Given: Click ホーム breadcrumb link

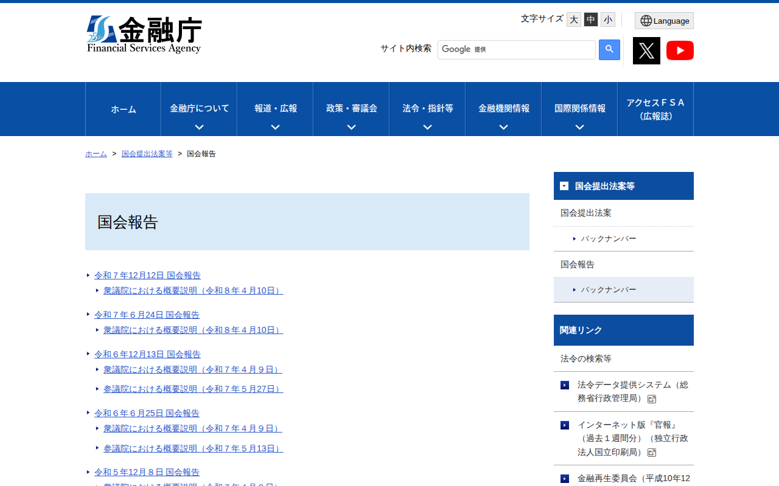Looking at the screenshot, I should pos(96,154).
